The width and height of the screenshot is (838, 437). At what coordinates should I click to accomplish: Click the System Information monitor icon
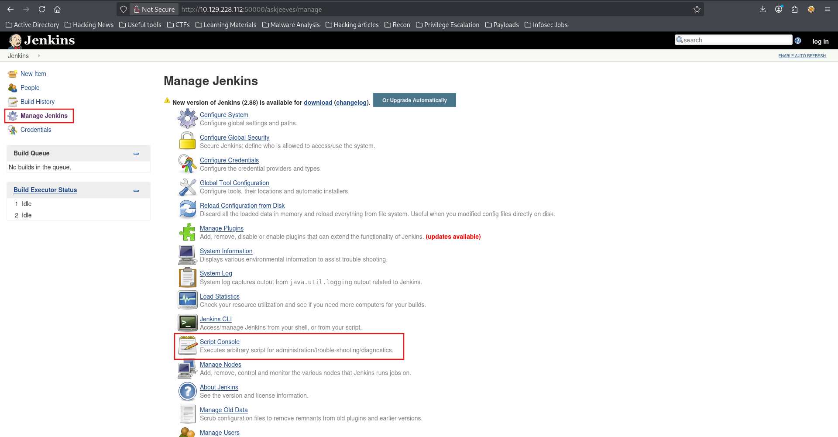(x=187, y=255)
